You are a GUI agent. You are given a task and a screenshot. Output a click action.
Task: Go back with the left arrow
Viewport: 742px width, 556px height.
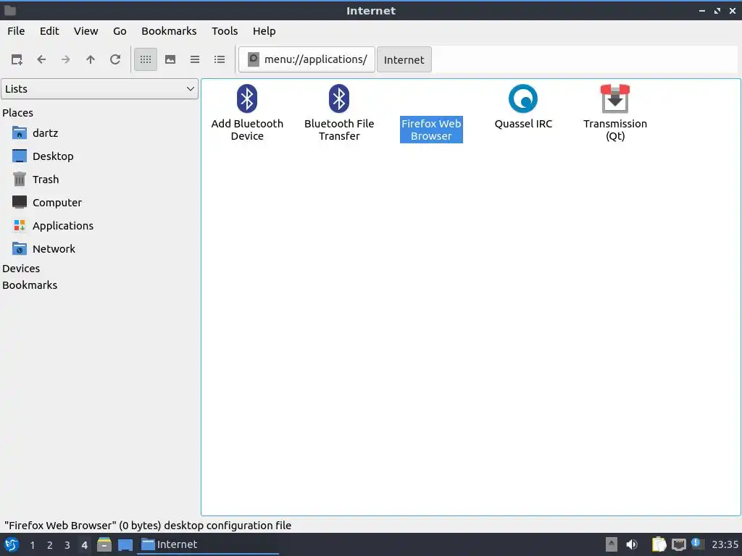[41, 59]
